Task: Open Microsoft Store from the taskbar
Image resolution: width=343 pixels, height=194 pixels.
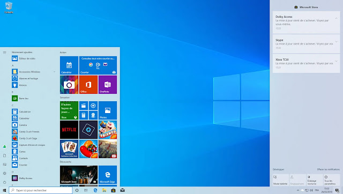Action: pyautogui.click(x=113, y=190)
